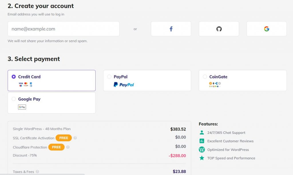Click the Facebook sign-up icon
293x175 pixels.
point(171,29)
